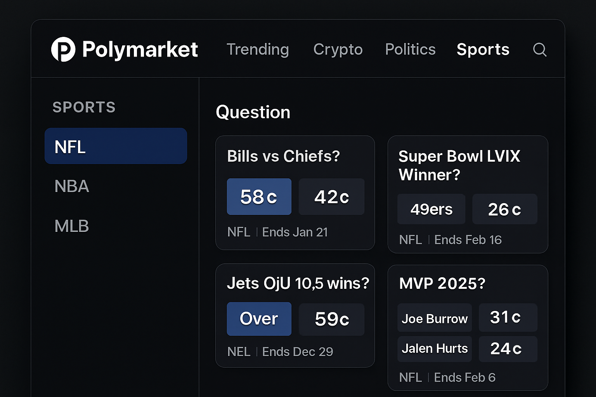Choose Over on Jets OjU 10,5 wins market
The height and width of the screenshot is (397, 596).
coord(259,319)
